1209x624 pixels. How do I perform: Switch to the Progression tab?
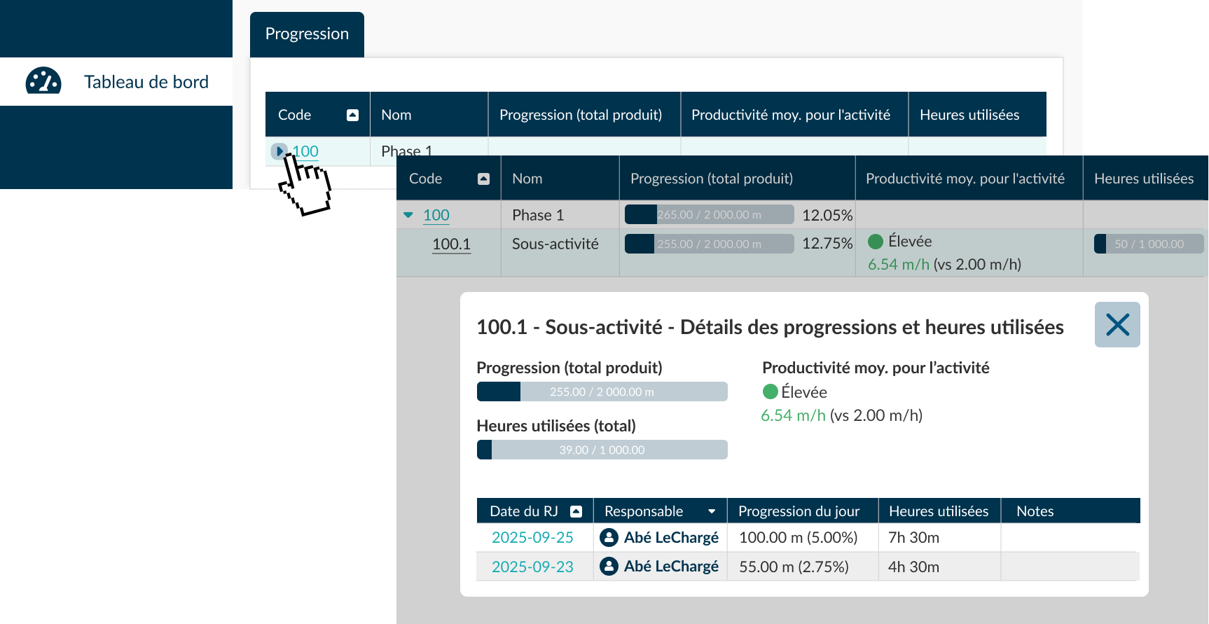tap(307, 34)
